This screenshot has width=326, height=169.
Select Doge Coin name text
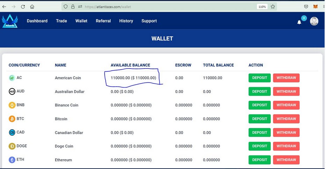[x=64, y=146]
